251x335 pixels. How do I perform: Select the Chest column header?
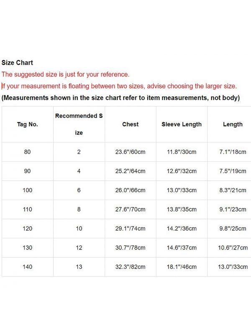[131, 124]
